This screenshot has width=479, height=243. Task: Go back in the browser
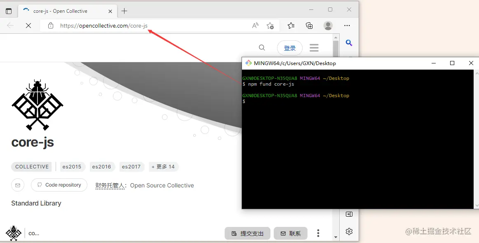point(10,26)
